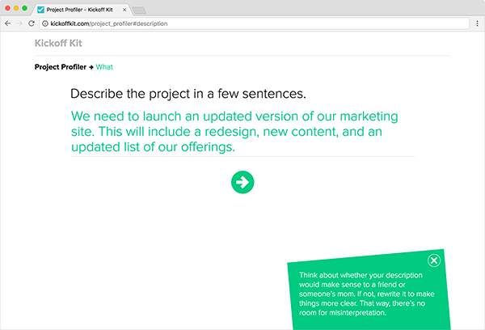Screen dimensions: 485x330
Task: Click the green next arrow button
Action: coord(242,182)
